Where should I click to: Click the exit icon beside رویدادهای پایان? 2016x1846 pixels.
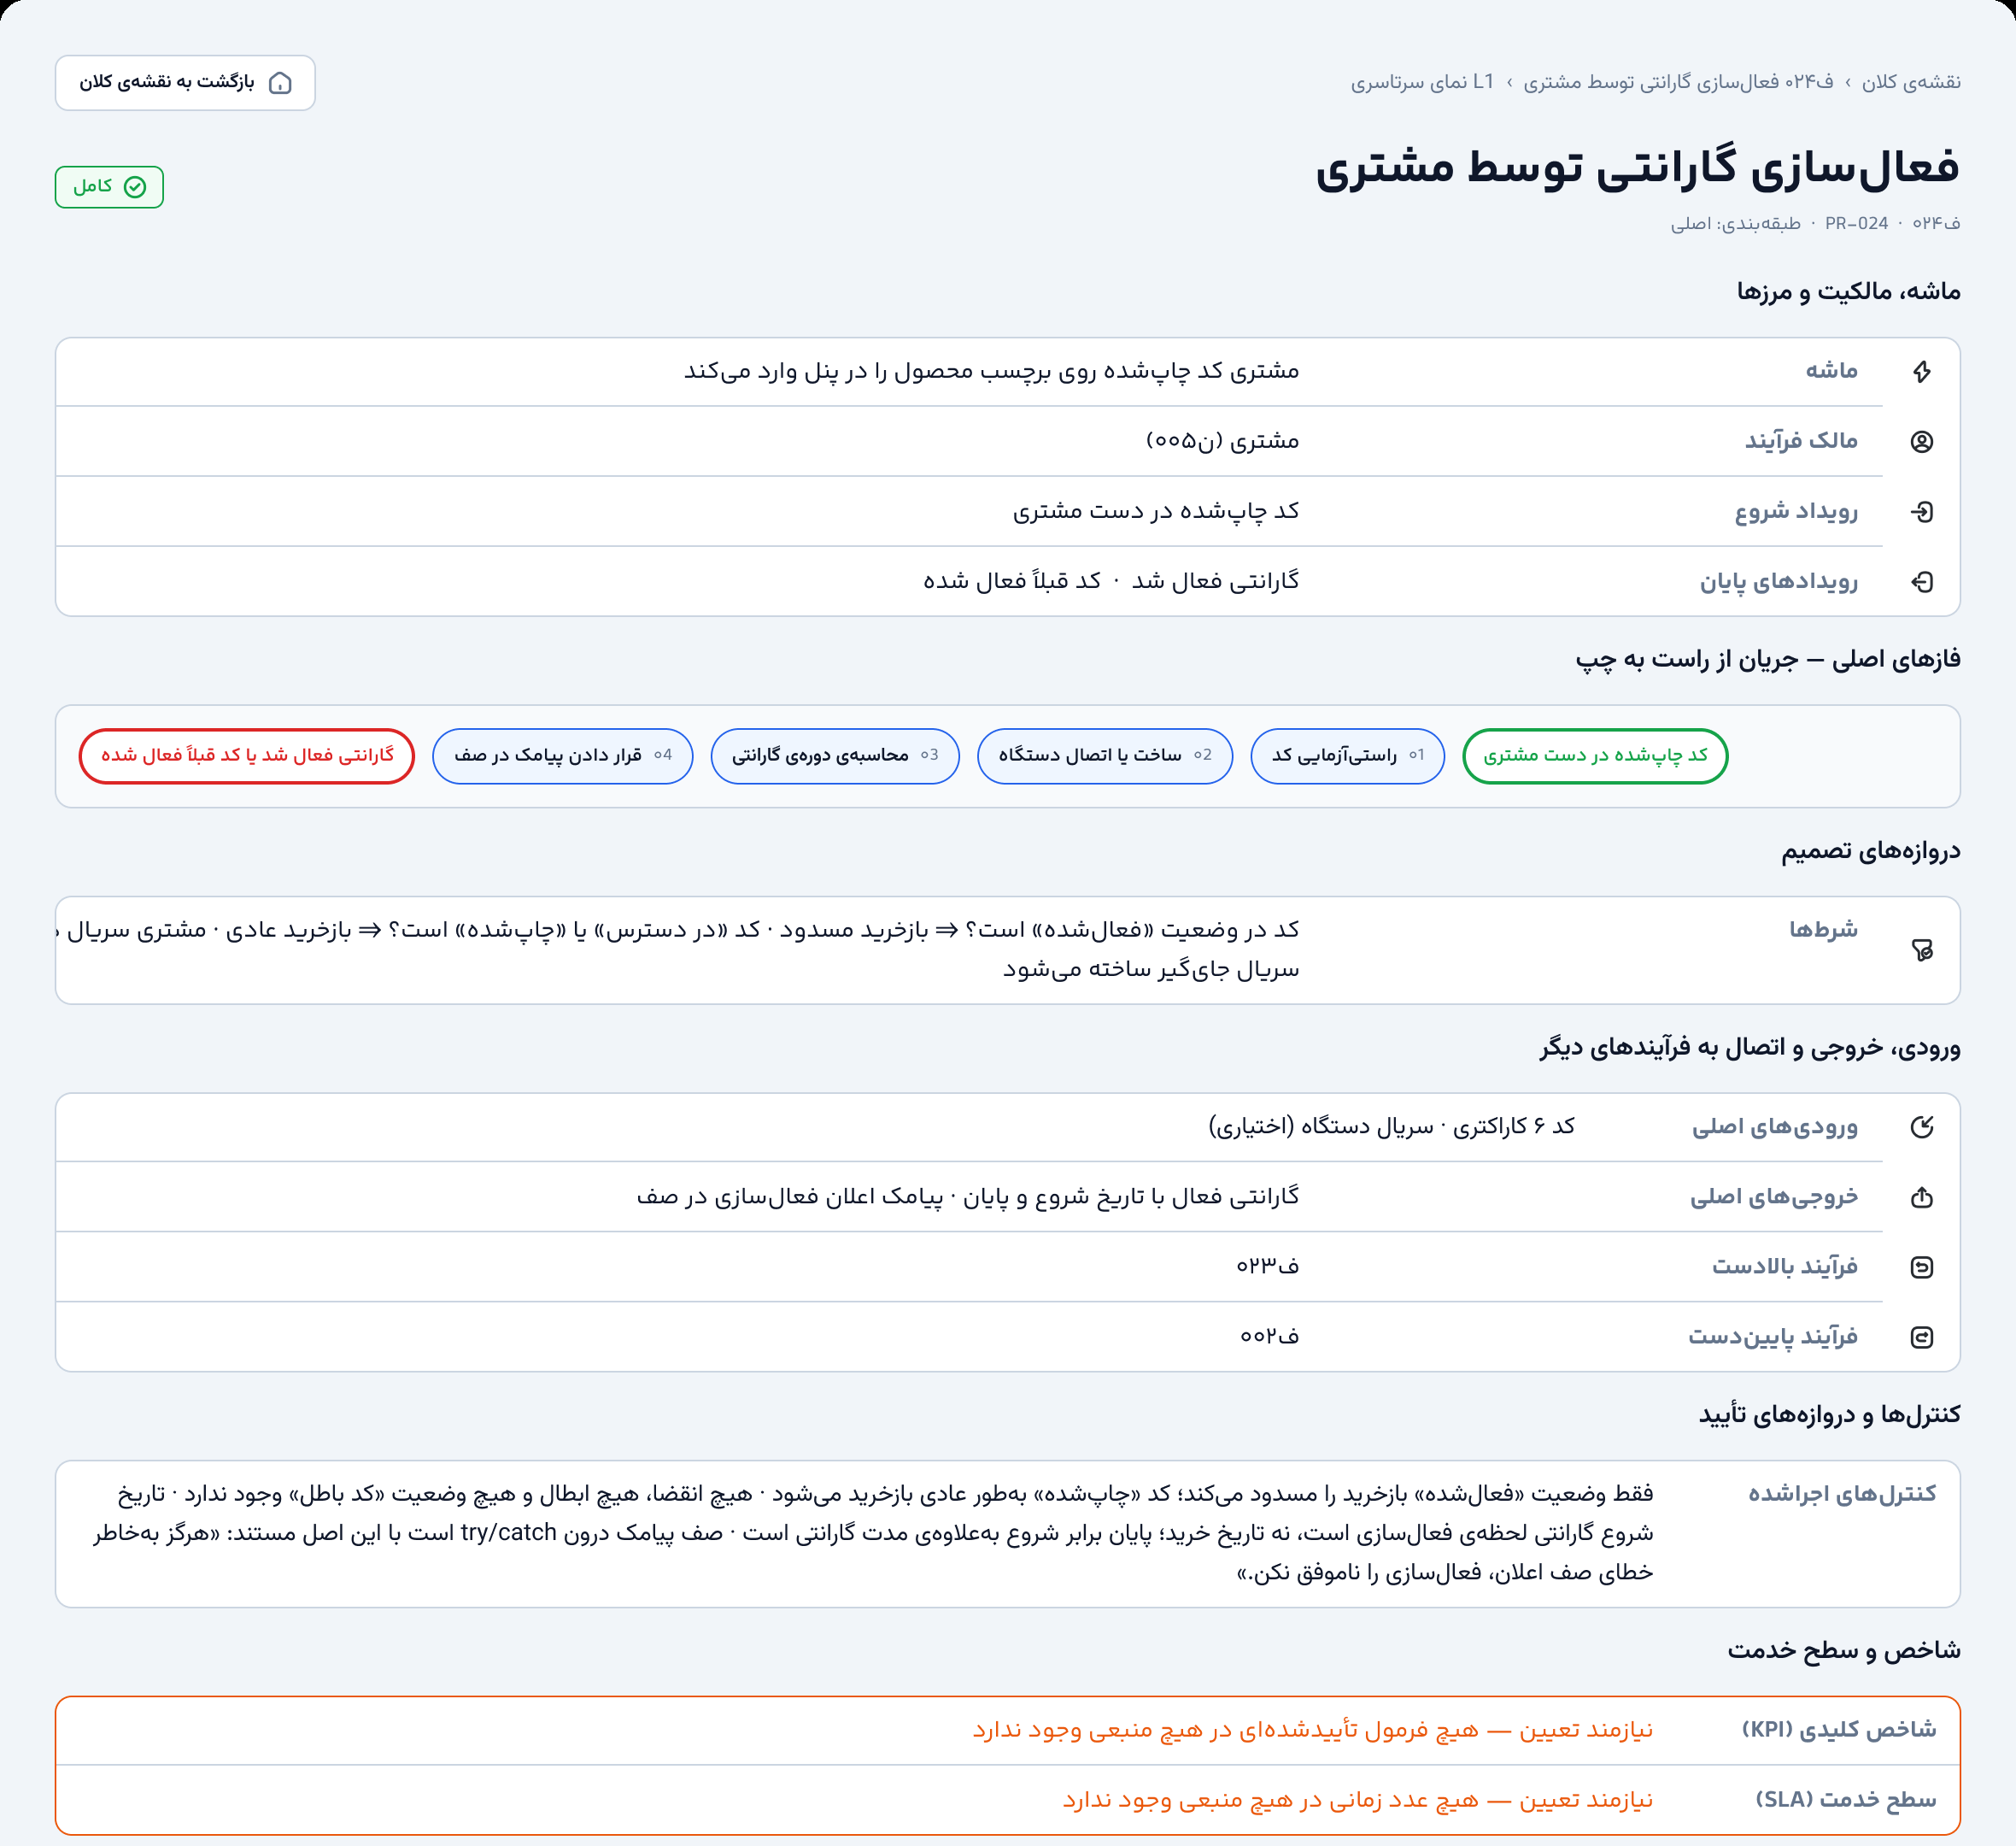(1922, 581)
